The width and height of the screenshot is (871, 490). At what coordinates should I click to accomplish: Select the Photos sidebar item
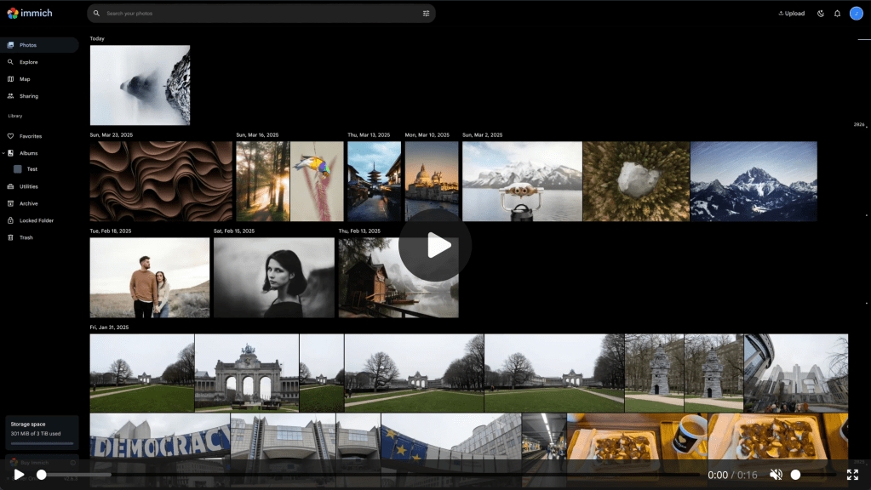point(28,45)
